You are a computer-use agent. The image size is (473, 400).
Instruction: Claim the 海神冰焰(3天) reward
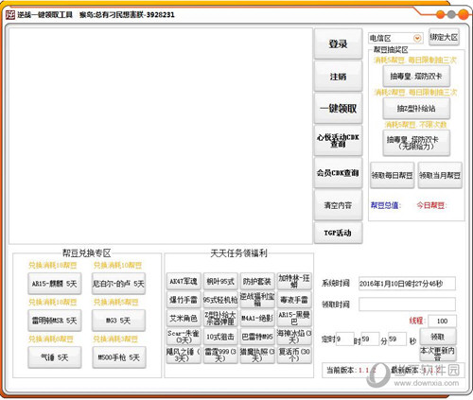tap(294, 337)
